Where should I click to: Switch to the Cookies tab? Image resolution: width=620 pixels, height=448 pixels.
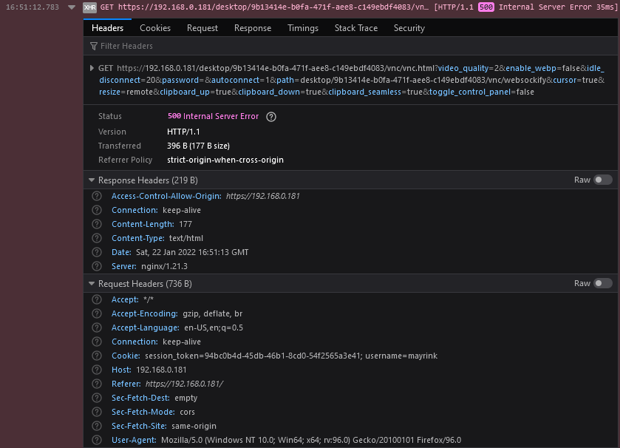coord(154,27)
